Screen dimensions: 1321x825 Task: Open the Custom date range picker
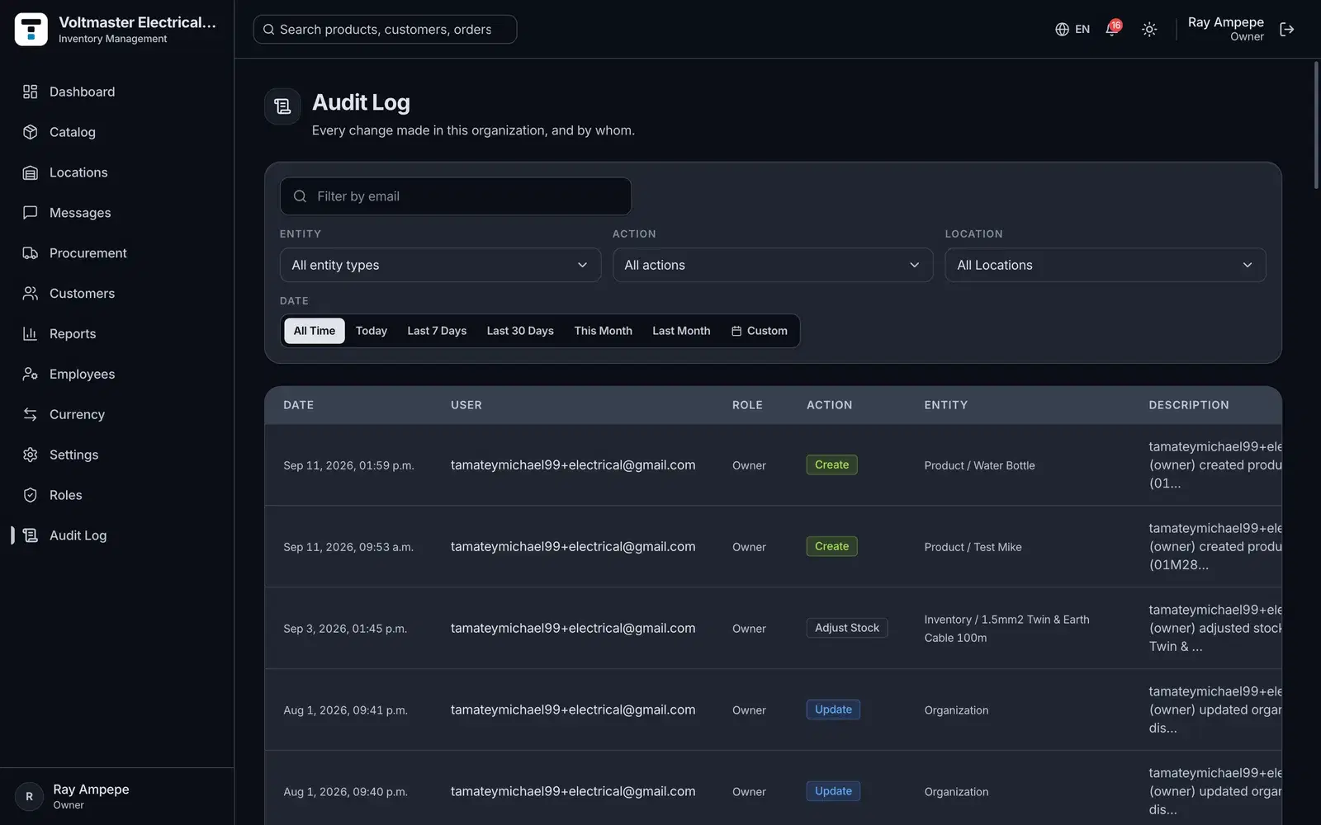coord(760,331)
